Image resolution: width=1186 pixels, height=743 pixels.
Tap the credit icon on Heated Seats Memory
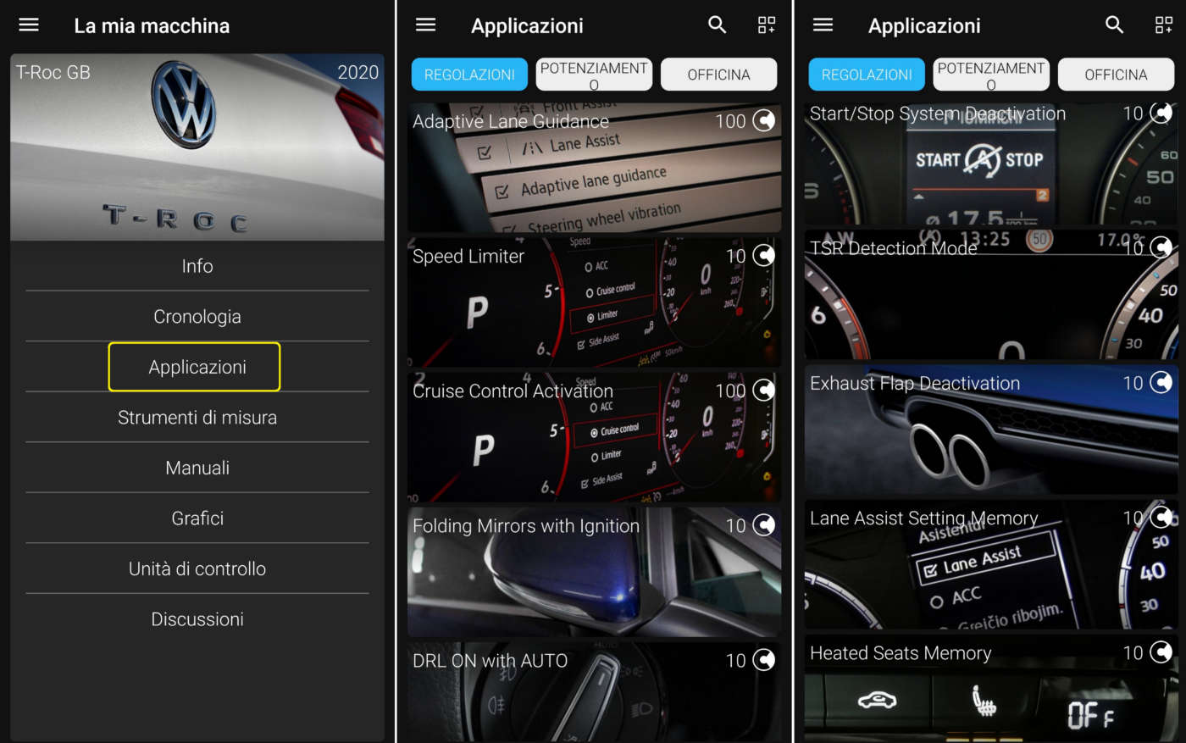[1161, 652]
